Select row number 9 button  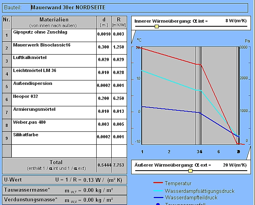tap(7, 138)
